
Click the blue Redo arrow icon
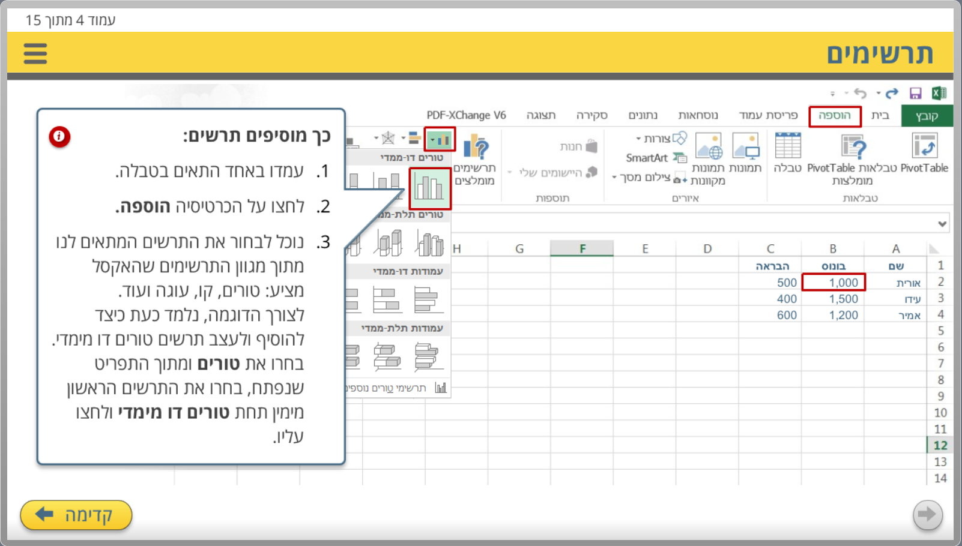pos(892,93)
